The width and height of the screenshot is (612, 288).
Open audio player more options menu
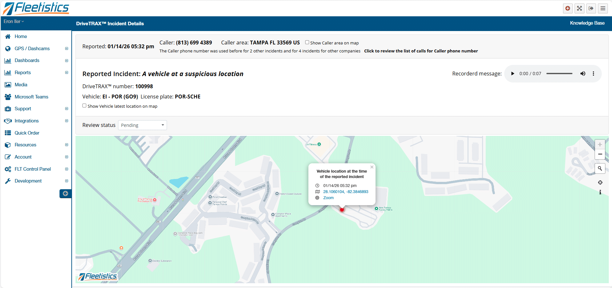[593, 74]
